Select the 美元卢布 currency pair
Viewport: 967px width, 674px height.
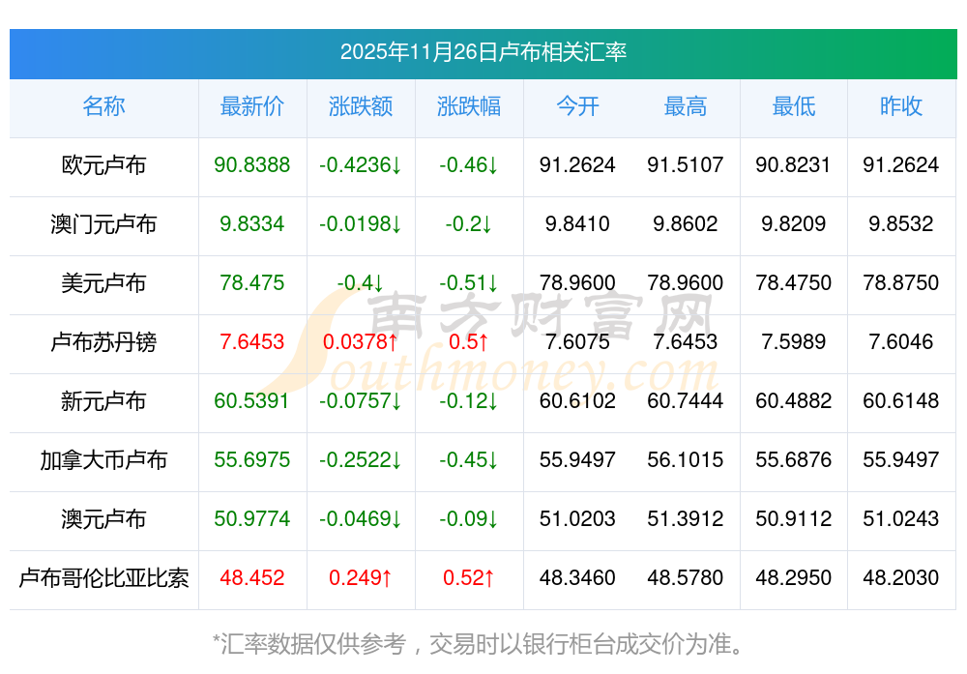103,283
